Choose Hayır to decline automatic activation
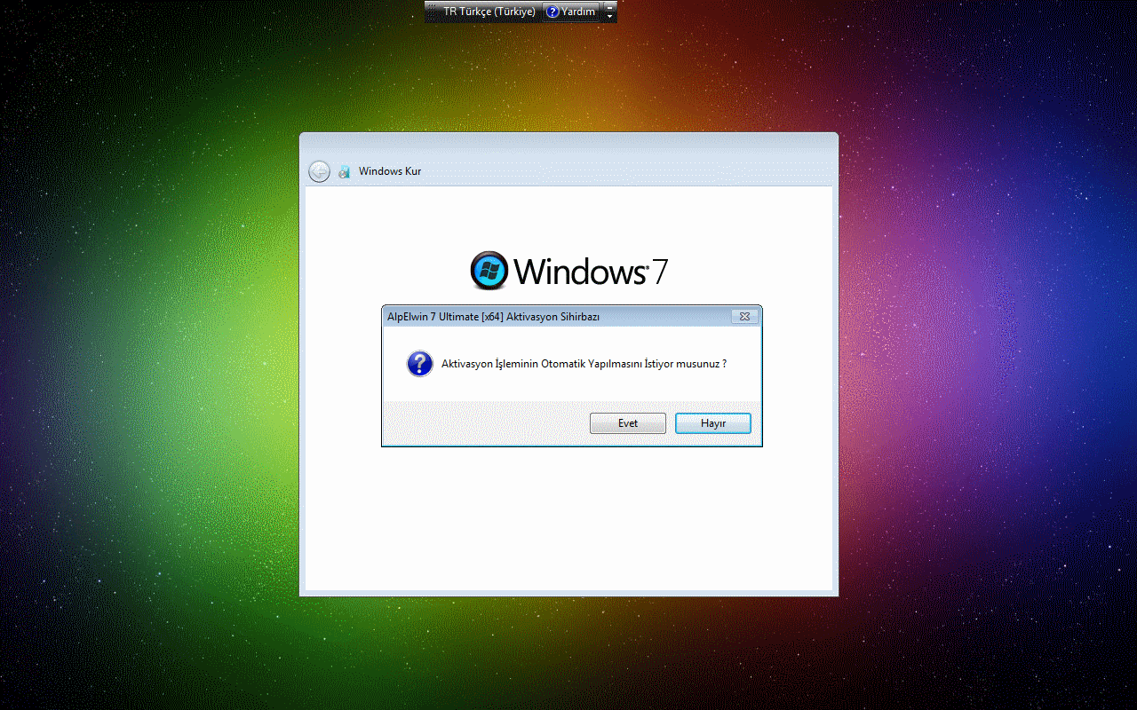The height and width of the screenshot is (710, 1137). (712, 423)
